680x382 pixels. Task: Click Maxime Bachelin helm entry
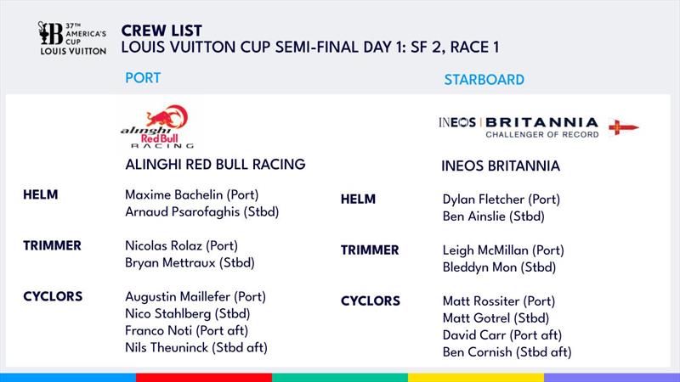click(x=192, y=195)
